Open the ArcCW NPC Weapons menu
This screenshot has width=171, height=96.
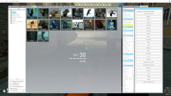pos(15,1)
